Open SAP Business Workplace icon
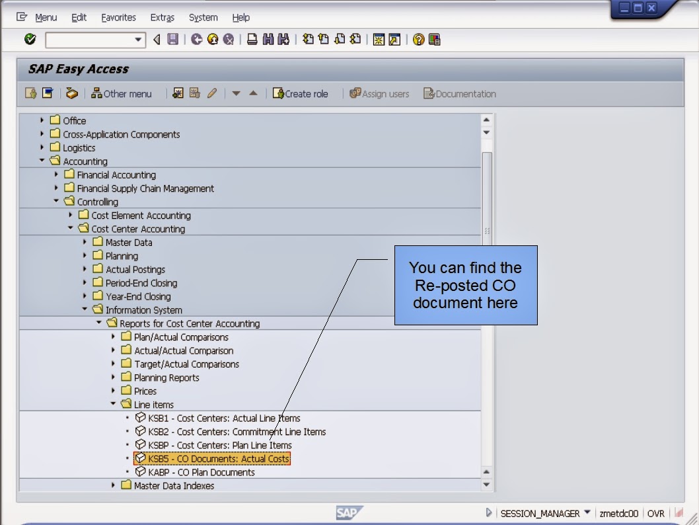699x525 pixels. coord(72,93)
